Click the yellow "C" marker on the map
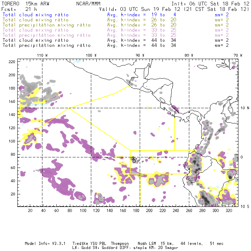 (158, 129)
